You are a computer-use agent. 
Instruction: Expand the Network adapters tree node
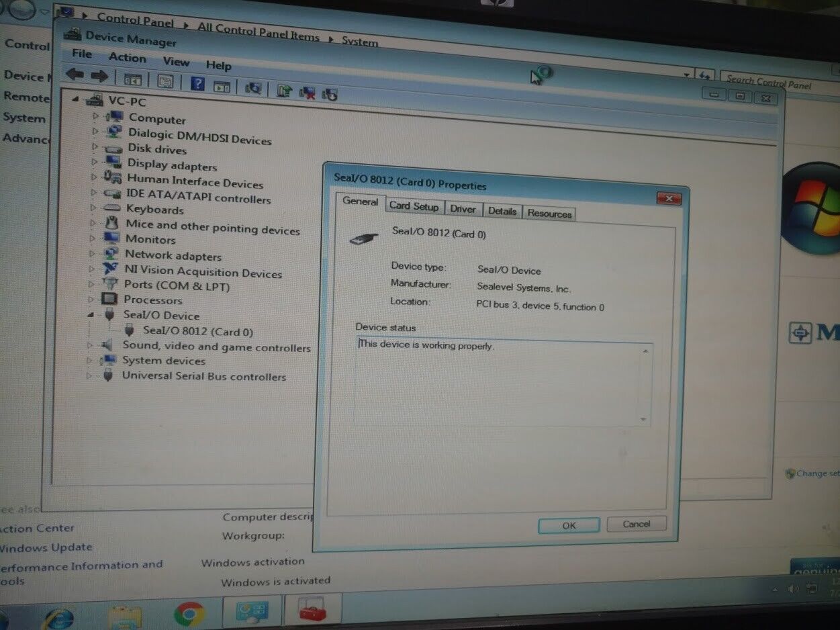[91, 253]
